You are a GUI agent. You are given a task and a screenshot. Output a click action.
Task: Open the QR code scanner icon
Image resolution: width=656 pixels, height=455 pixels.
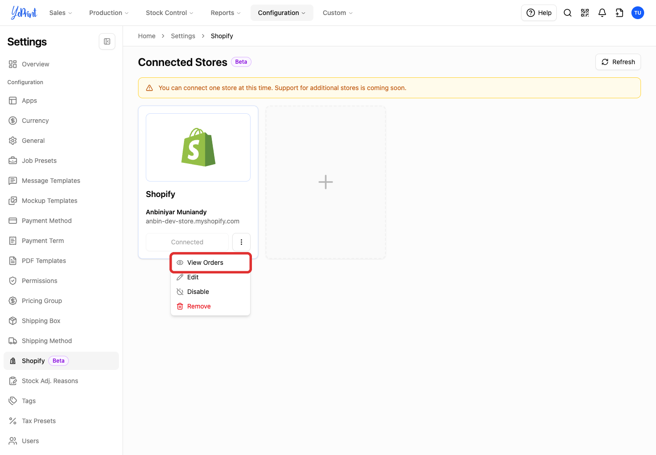[585, 13]
